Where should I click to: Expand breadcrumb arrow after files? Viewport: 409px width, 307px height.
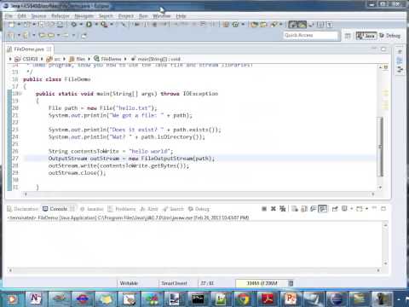click(x=89, y=59)
